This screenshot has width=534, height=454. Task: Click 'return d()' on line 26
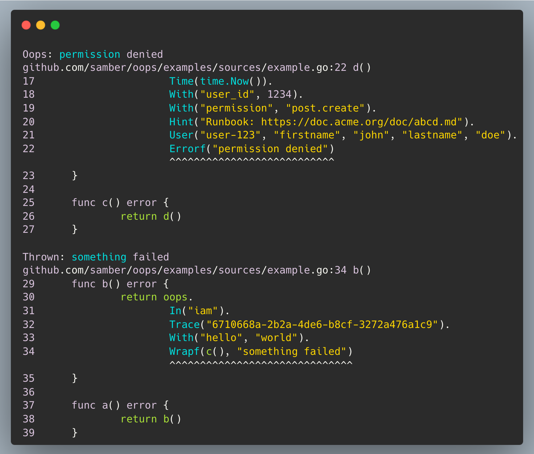point(151,216)
